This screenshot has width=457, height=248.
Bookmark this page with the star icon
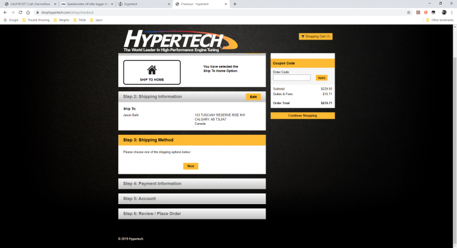tap(408, 13)
